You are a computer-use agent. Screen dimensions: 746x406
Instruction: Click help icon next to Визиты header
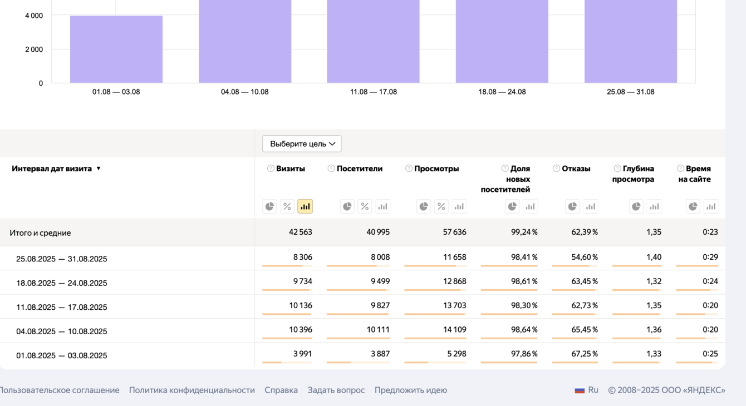point(271,169)
